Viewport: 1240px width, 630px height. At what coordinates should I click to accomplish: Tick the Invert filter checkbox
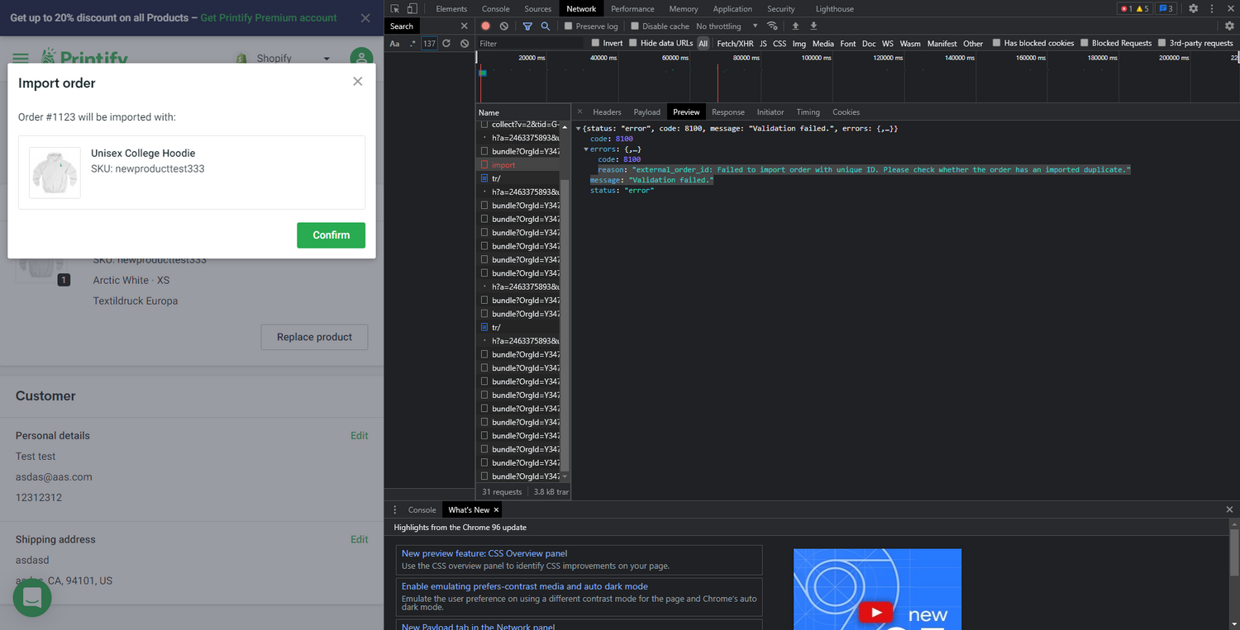595,43
